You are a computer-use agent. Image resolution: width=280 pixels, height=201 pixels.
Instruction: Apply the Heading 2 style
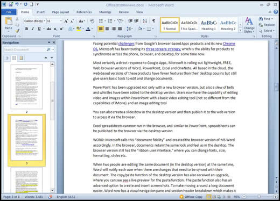(x=228, y=25)
